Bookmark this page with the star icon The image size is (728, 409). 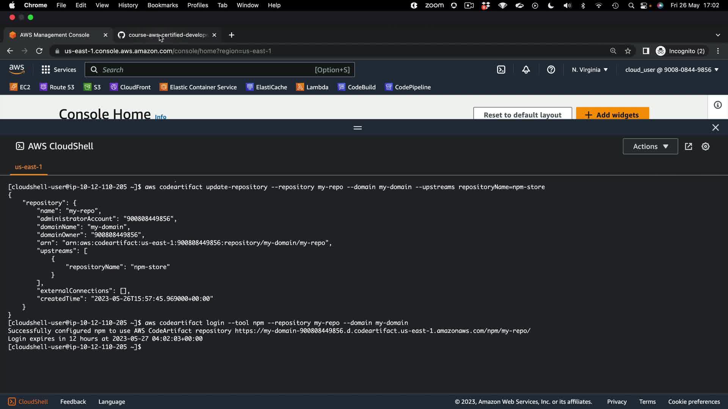628,51
